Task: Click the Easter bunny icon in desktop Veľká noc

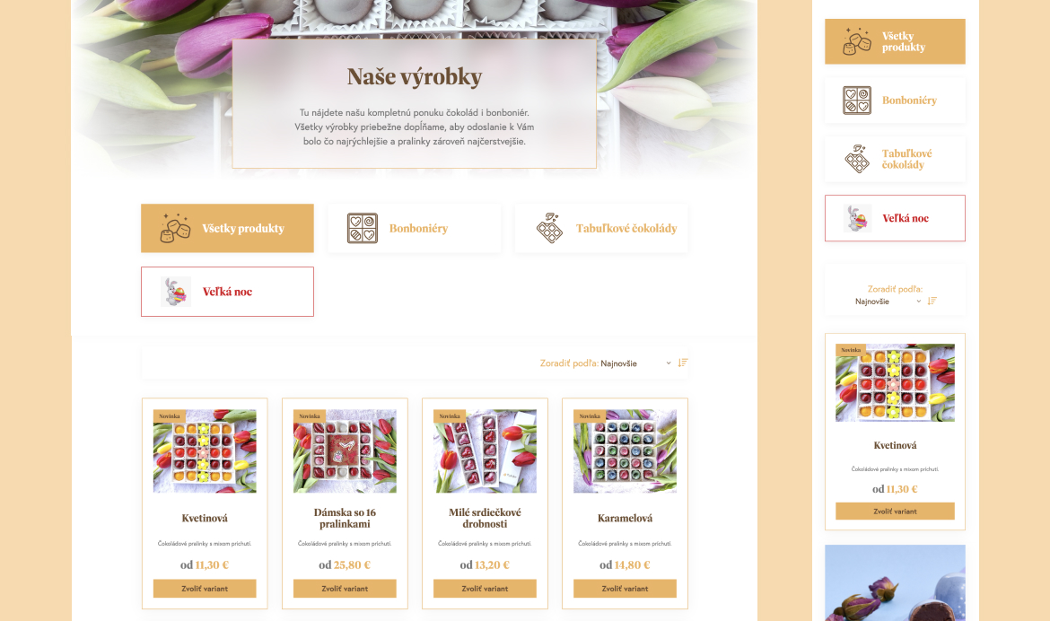Action: (x=176, y=292)
